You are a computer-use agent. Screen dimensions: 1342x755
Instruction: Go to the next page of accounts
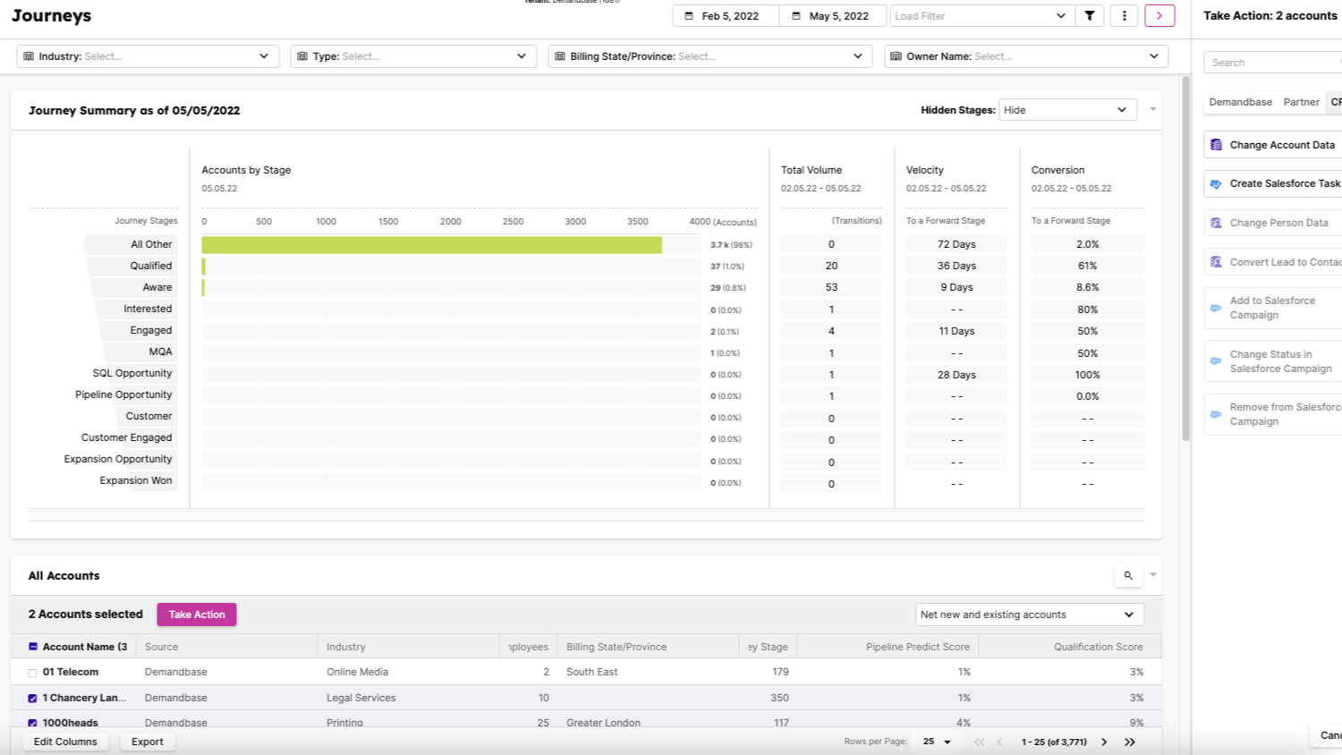point(1104,742)
